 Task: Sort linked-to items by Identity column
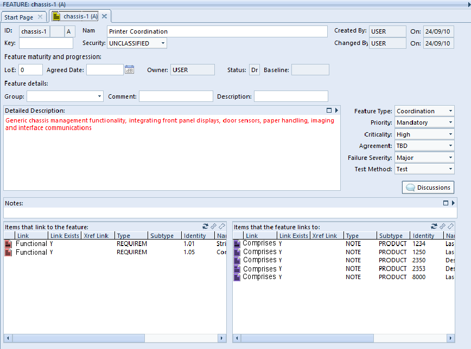pyautogui.click(x=427, y=236)
